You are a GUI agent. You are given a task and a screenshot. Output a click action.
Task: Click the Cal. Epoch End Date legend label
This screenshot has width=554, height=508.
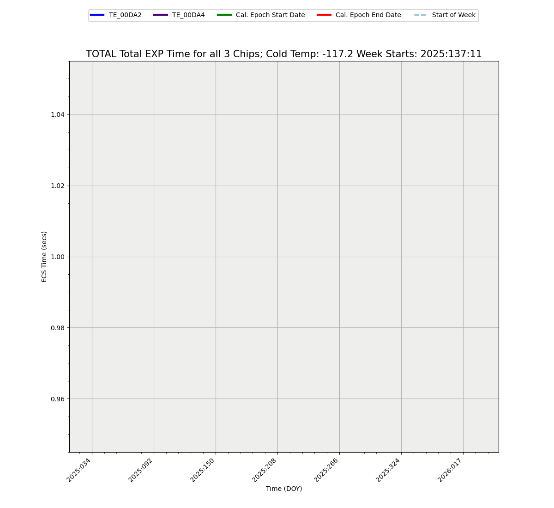click(368, 15)
